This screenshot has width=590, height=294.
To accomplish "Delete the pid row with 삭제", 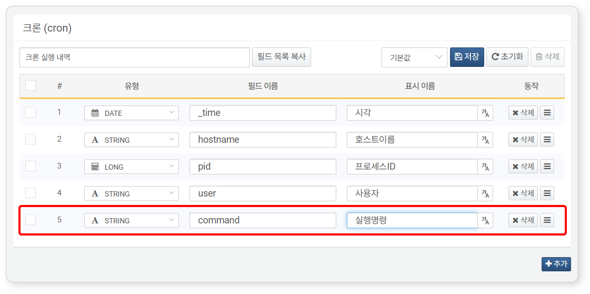I will 523,167.
